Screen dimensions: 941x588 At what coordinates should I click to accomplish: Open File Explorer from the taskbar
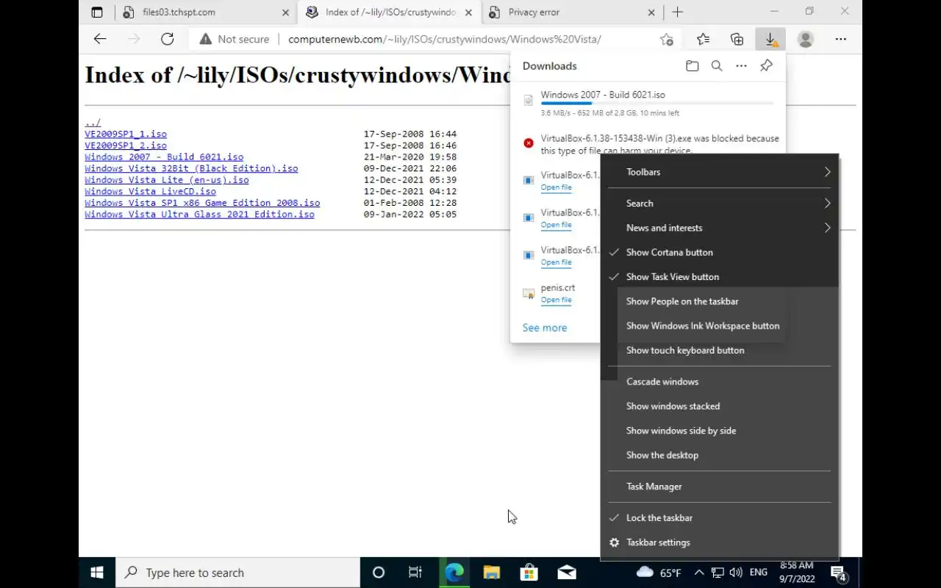click(x=491, y=573)
